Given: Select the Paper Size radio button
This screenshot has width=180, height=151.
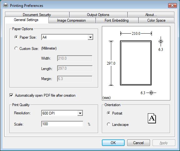Looking at the screenshot, I should pos(16,37).
